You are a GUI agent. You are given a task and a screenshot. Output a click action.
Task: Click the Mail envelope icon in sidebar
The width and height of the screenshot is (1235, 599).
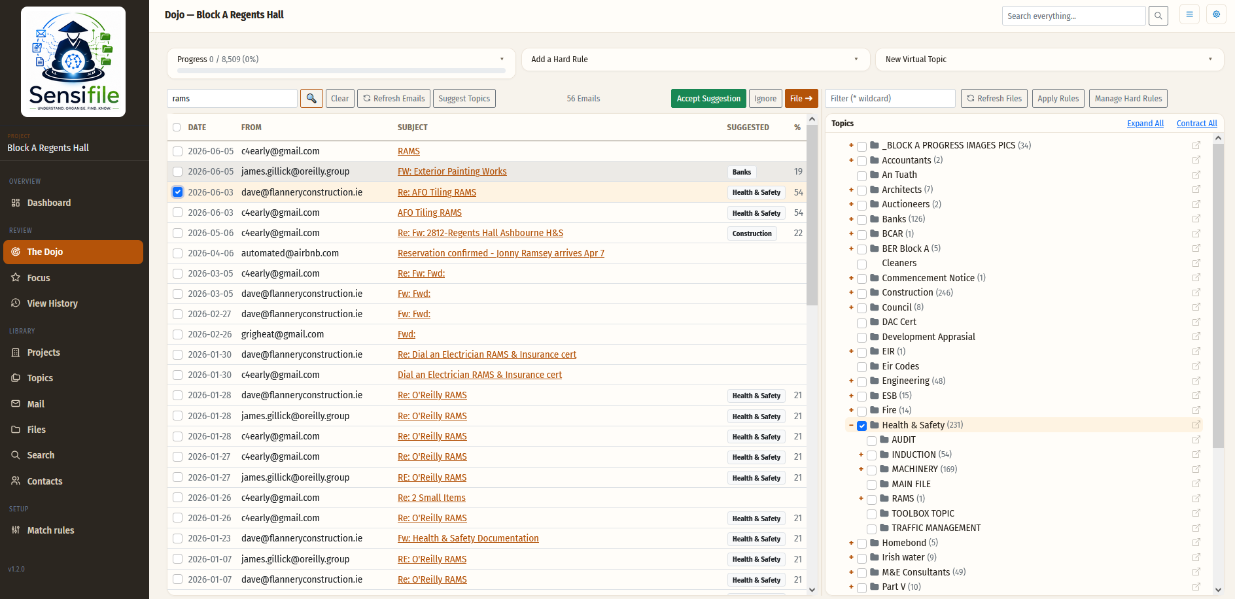tap(16, 404)
